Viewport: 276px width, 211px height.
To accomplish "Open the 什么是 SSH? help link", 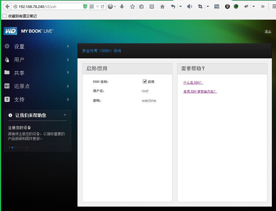I will pyautogui.click(x=193, y=83).
